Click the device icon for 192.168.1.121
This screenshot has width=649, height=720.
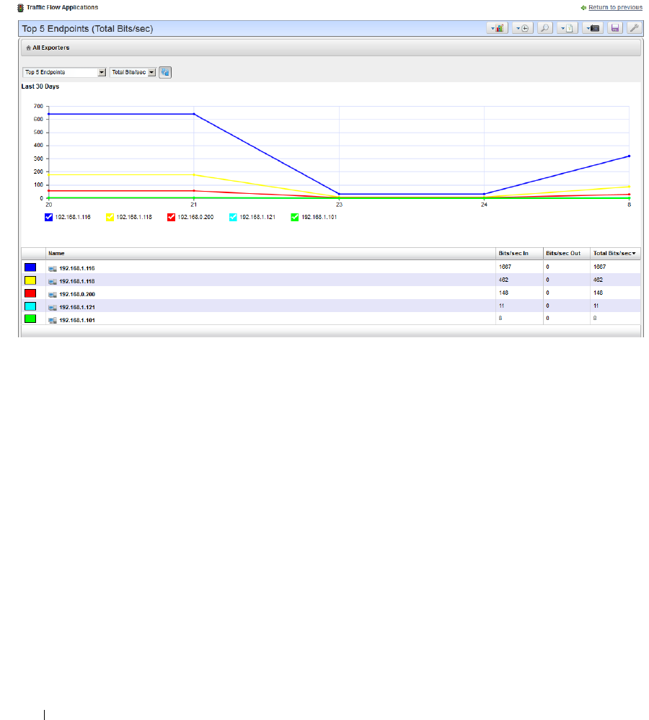53,307
